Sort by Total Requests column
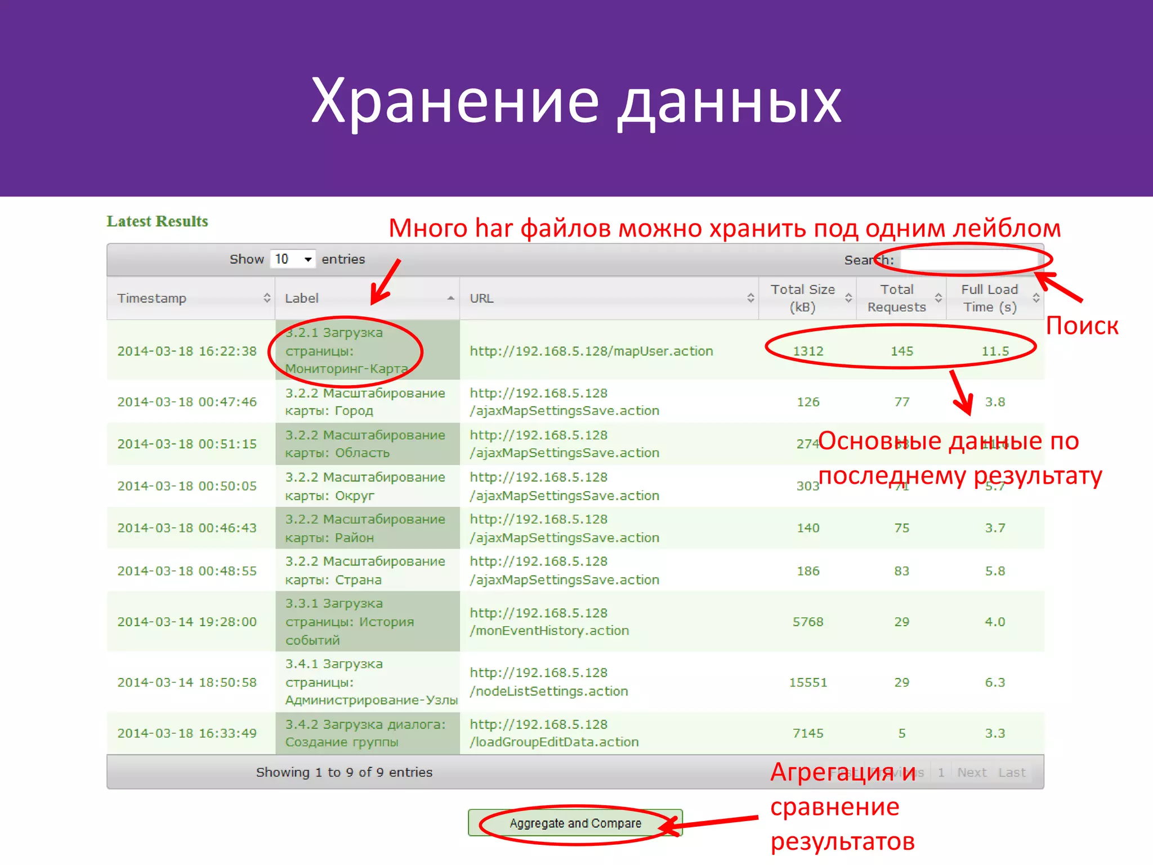Screen dimensions: 1153x865 click(901, 298)
